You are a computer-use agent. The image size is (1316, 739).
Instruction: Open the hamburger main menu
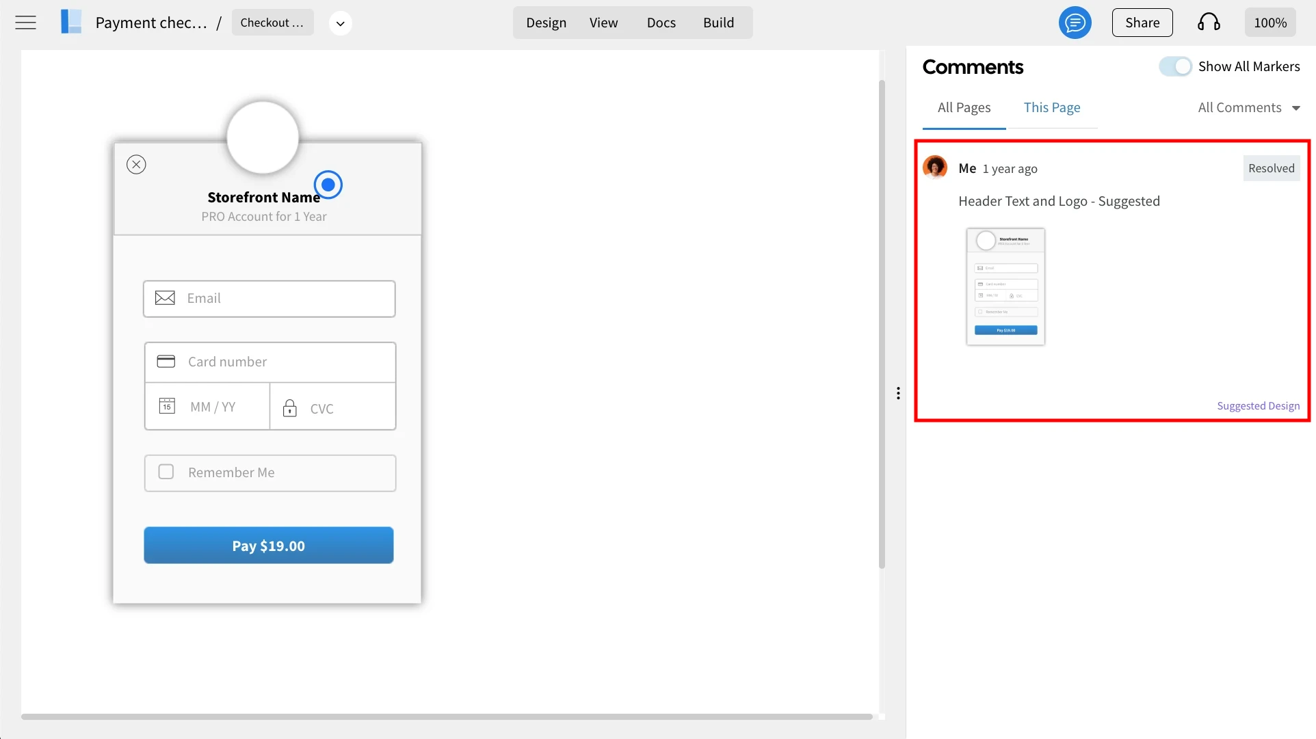25,23
